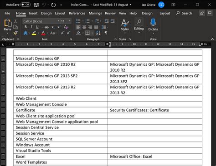Apply superscript formatting
216x166 pixels.
[59, 27]
